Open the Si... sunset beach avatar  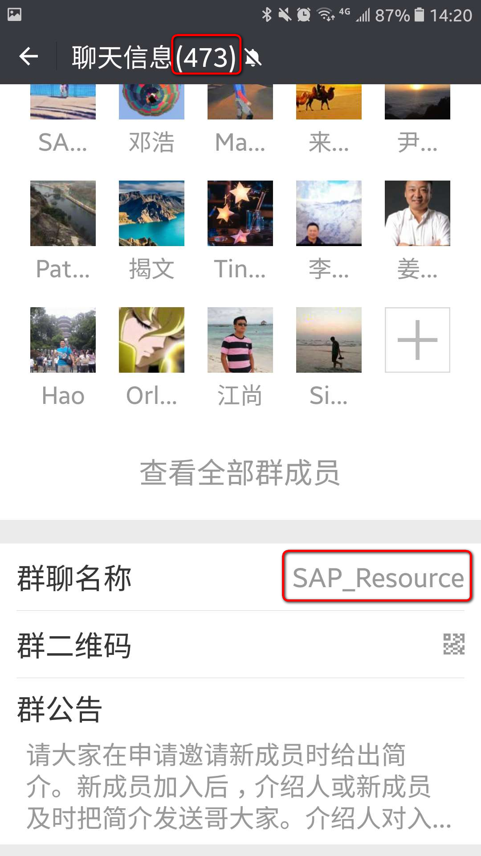pos(329,340)
